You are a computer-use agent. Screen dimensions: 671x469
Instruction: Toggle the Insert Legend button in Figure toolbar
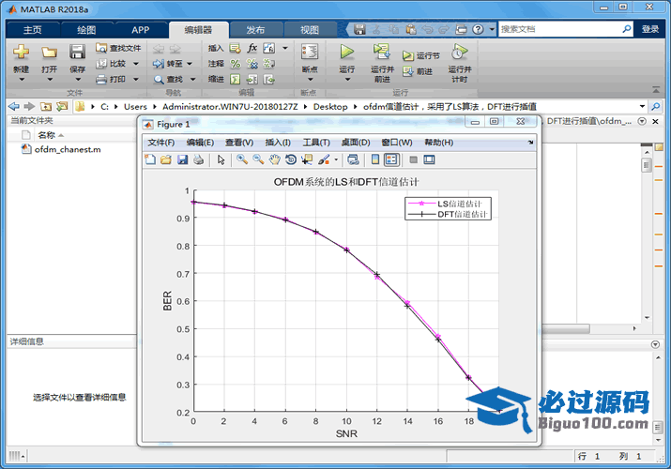pyautogui.click(x=391, y=159)
